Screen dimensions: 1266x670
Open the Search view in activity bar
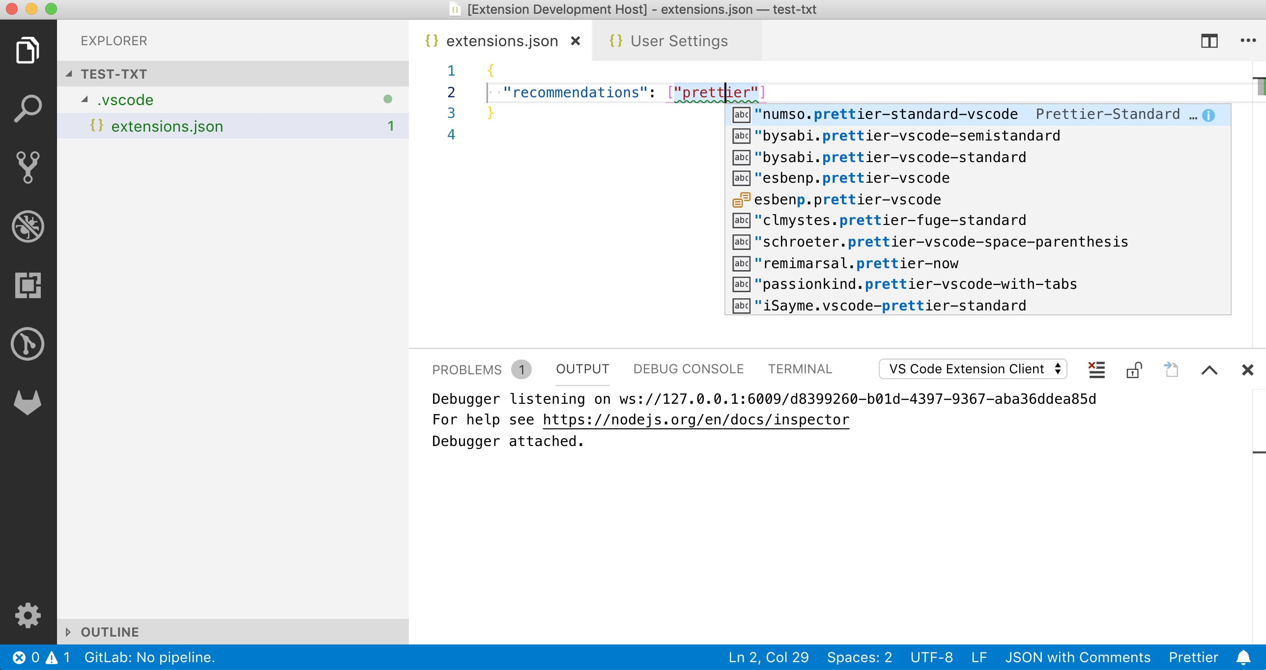tap(28, 108)
